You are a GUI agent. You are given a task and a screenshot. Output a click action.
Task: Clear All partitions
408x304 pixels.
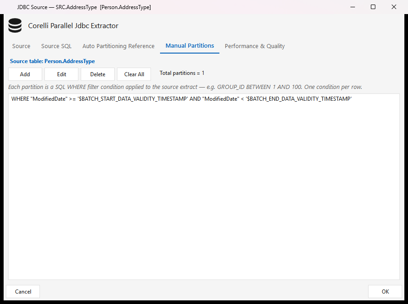(x=134, y=74)
